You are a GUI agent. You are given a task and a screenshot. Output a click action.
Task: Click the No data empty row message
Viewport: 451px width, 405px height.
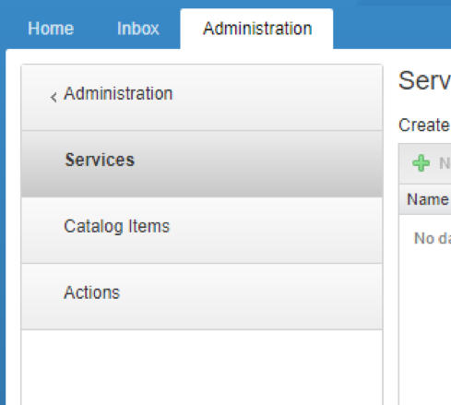[x=433, y=238]
